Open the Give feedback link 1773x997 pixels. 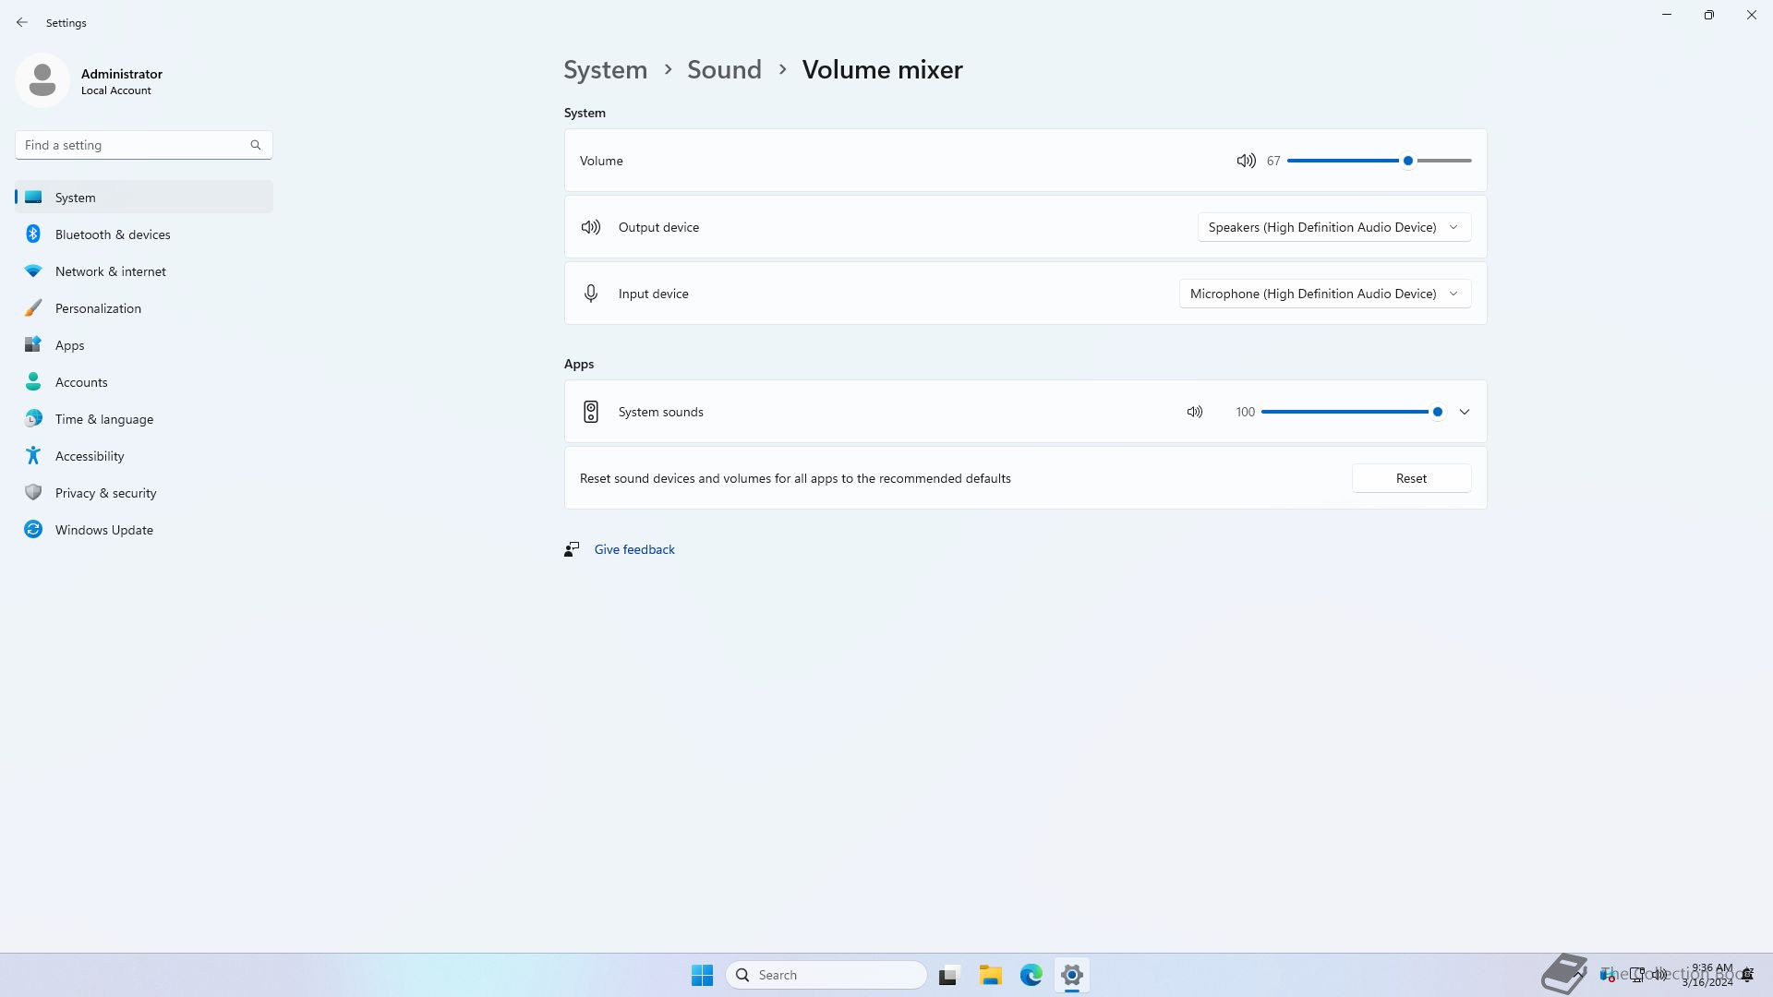click(x=634, y=549)
